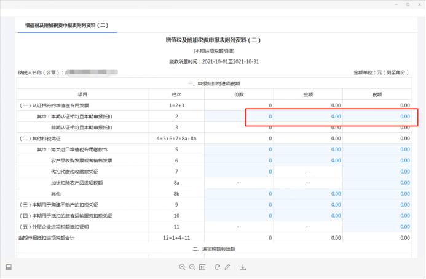Edit 税额 field in row 9
This screenshot has width=426, height=279.
tap(377, 205)
